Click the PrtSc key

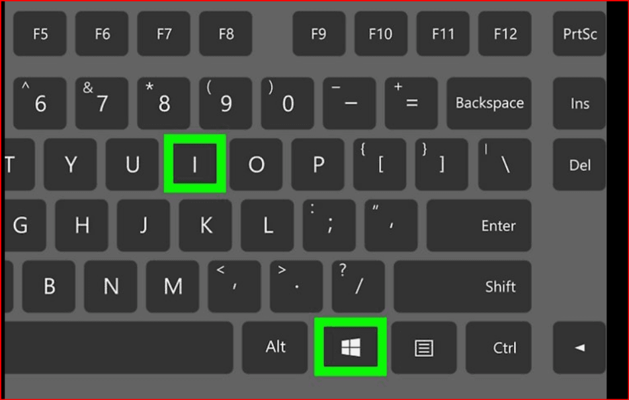pyautogui.click(x=579, y=34)
